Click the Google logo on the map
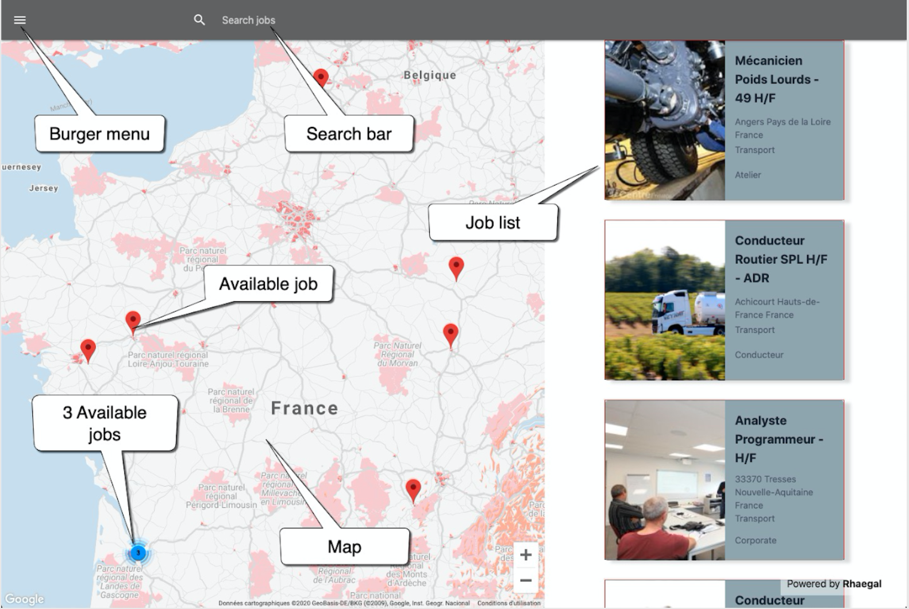909x609 pixels. (24, 599)
